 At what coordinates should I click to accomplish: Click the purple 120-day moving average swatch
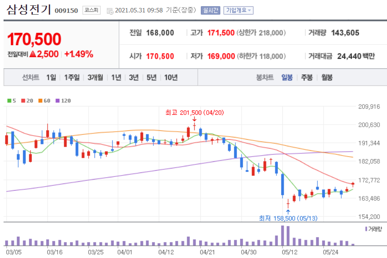[58, 101]
